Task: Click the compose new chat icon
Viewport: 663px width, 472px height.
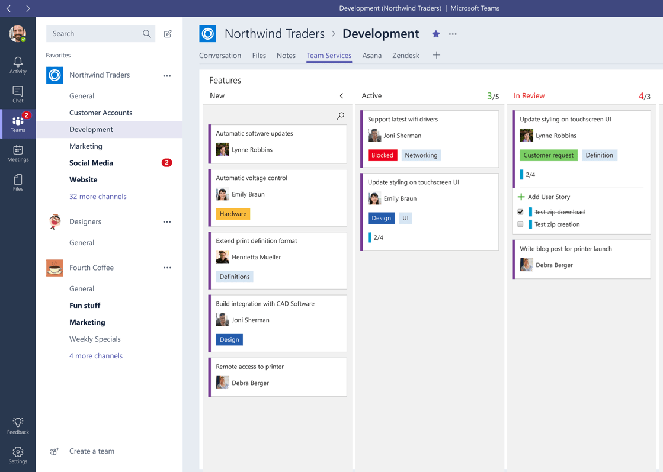Action: (168, 34)
